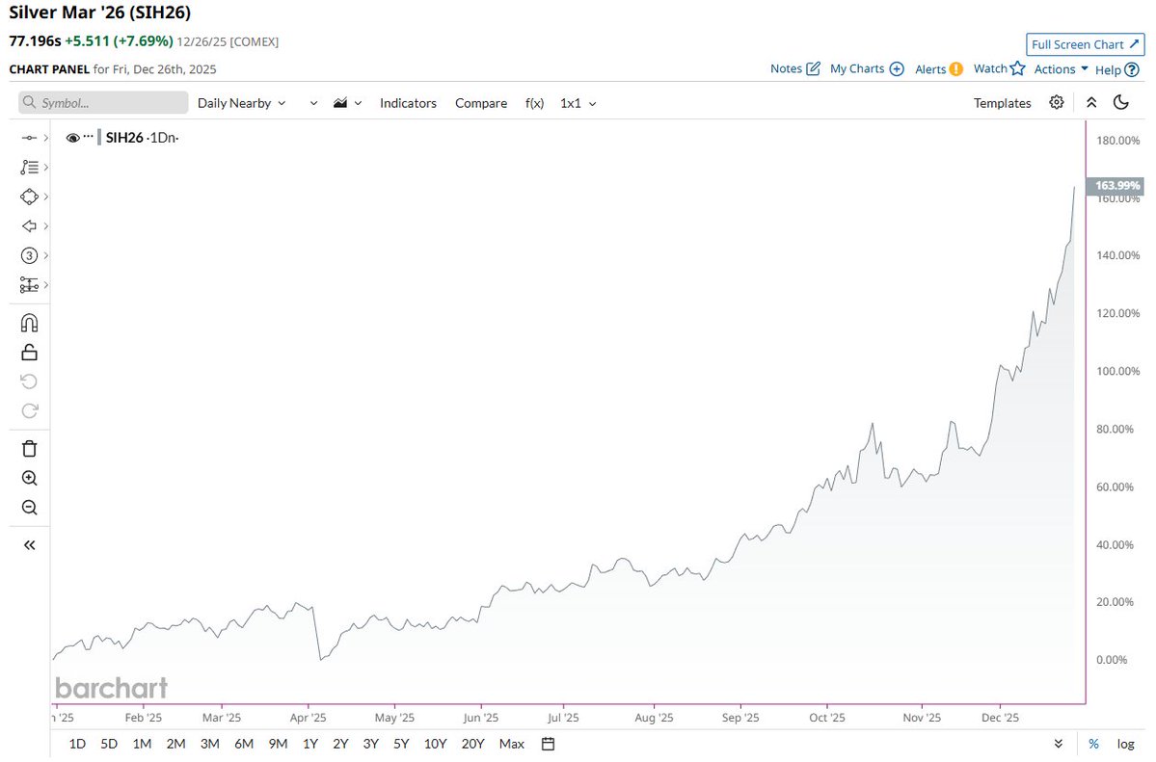Open the Compare menu
Screen dimensions: 1156x762
tap(481, 103)
